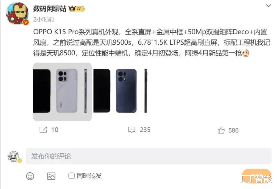Click the comment count 235
This screenshot has height=189, width=277.
click(145, 130)
